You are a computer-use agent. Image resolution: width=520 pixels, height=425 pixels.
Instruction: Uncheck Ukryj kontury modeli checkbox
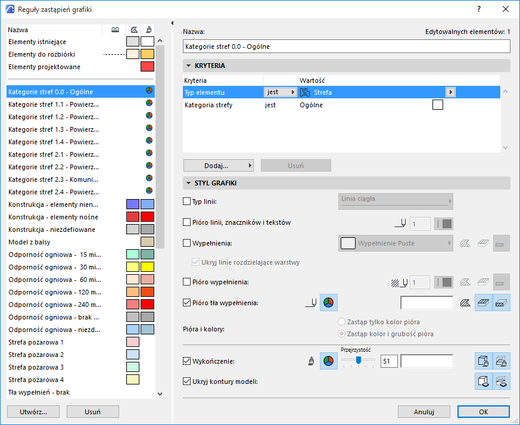point(186,381)
